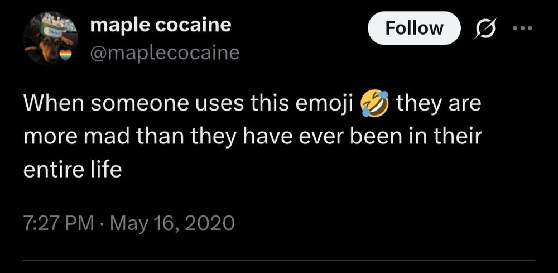Viewport: 558px width, 273px height.
Task: Click the words "entire life" in the tweet
Action: point(73,170)
